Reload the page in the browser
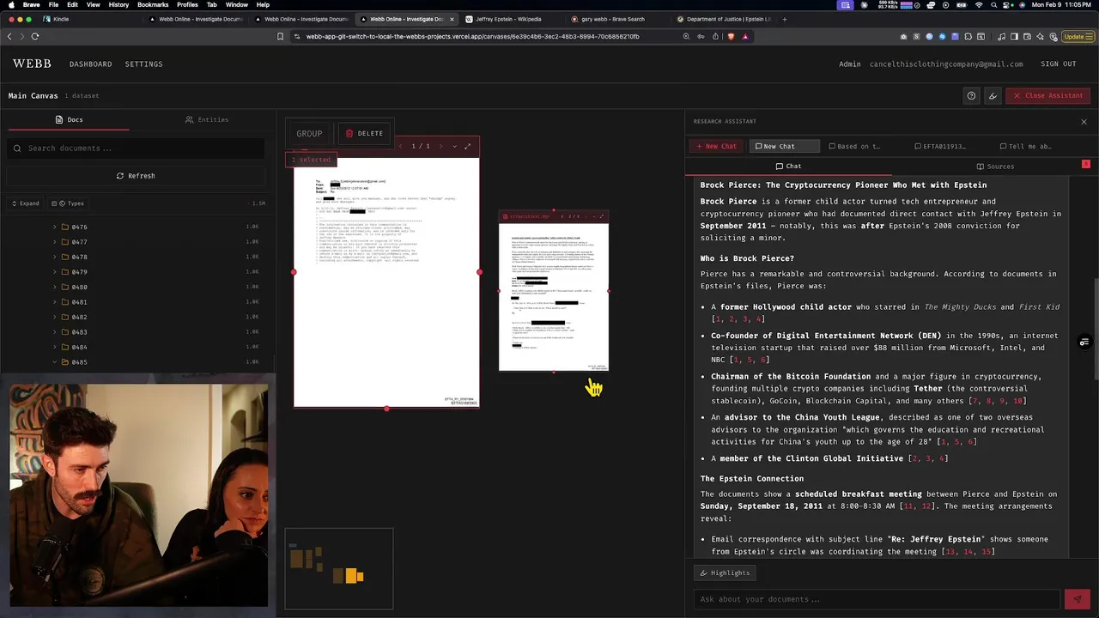Screen dimensions: 1099x618 (35, 36)
